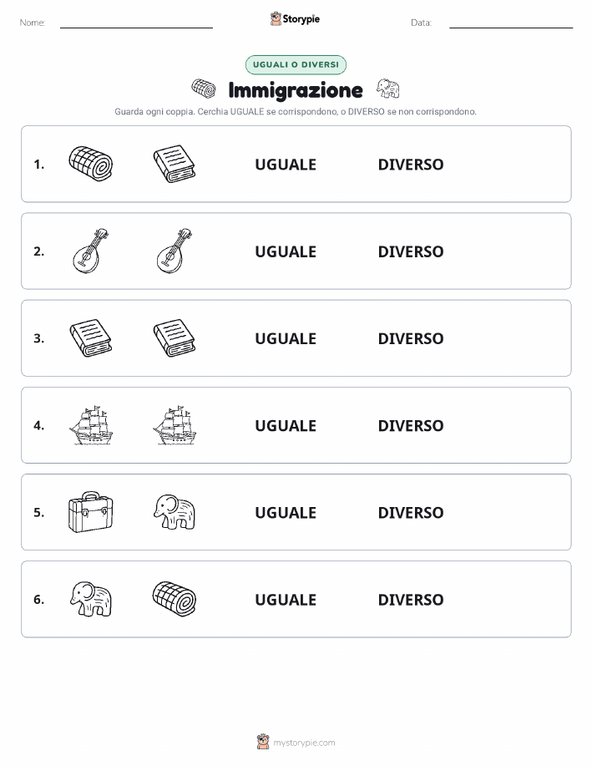Select UGUALE for row 3
The image size is (592, 766).
pos(286,338)
